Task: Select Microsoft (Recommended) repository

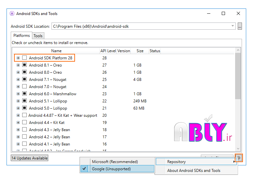Action: (x=117, y=162)
